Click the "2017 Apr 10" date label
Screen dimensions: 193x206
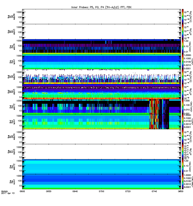click(8, 193)
